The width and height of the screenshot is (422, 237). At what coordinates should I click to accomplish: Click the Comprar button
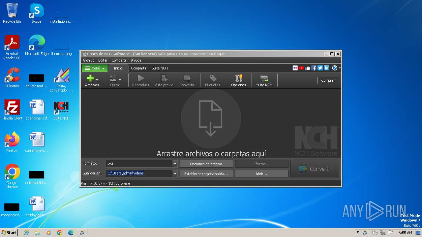click(x=328, y=80)
